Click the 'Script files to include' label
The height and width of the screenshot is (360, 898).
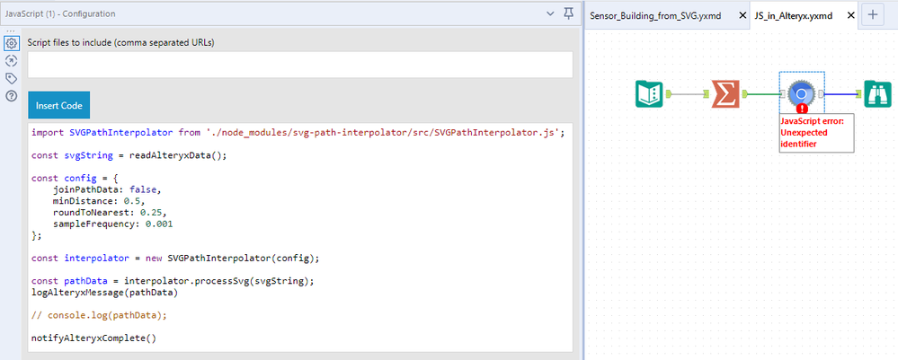click(120, 43)
